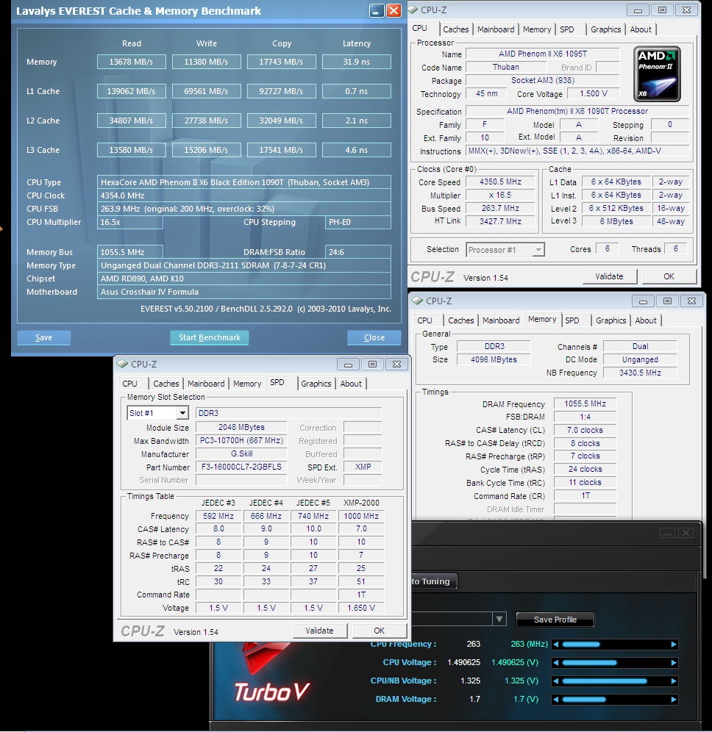Click the L3 Cache Copy value "17541 MB/s"
712x732 pixels.
coord(281,150)
